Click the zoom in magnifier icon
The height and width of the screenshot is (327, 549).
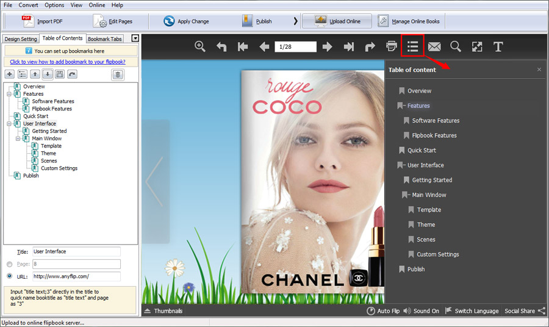click(199, 46)
